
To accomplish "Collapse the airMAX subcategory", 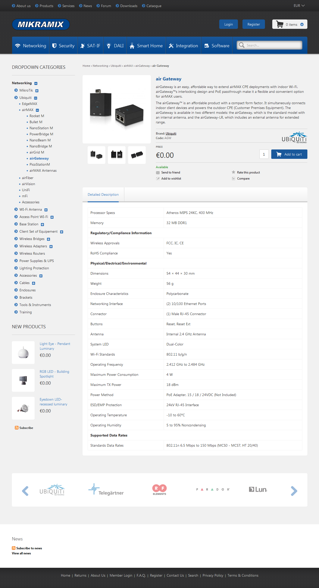I will [x=37, y=110].
